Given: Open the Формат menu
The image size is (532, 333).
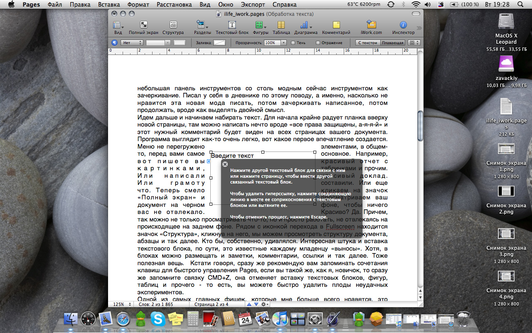Looking at the screenshot, I should (x=138, y=5).
